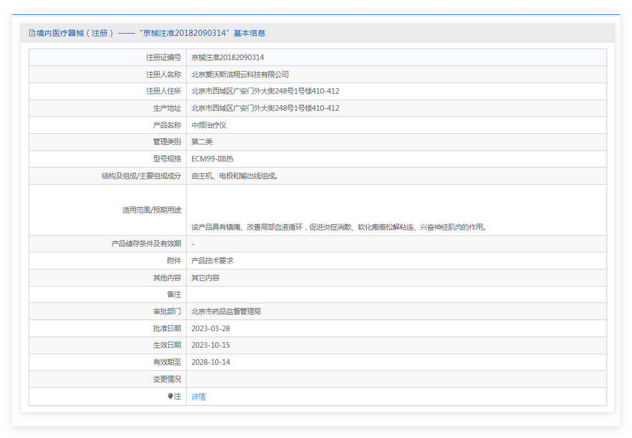Click the document icon before 境内医疗器械

[x=32, y=33]
